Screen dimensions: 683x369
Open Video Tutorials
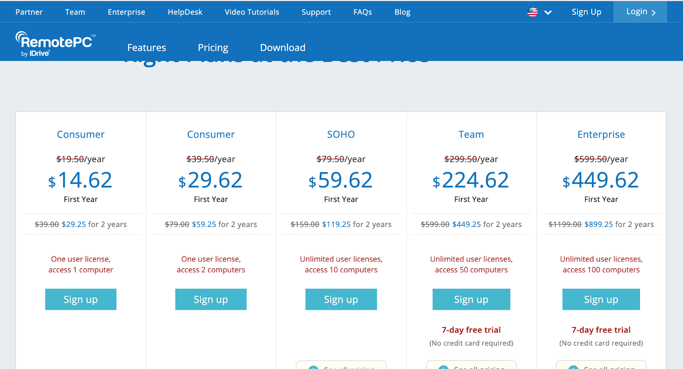coord(252,12)
